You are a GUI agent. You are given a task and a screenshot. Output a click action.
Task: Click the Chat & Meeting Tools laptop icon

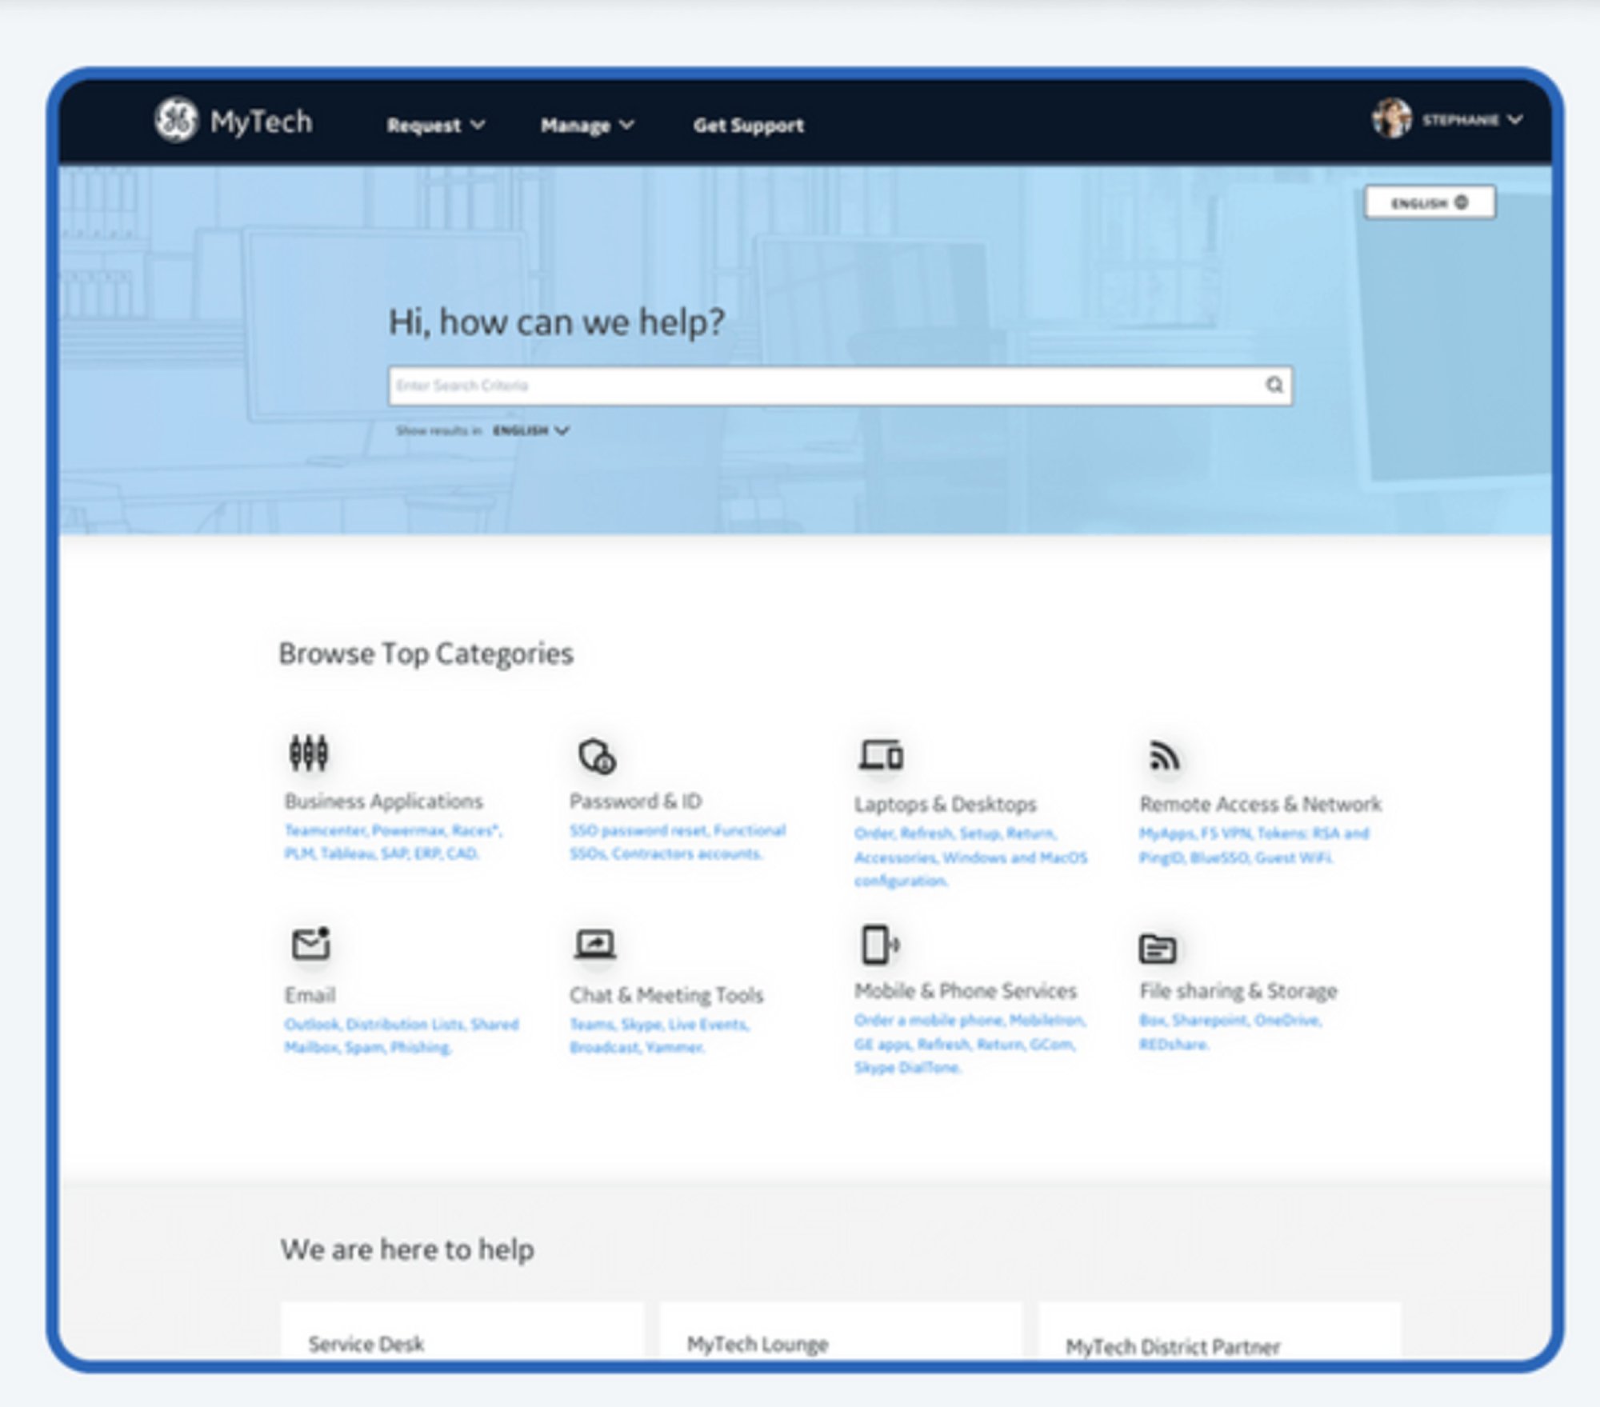pyautogui.click(x=594, y=944)
